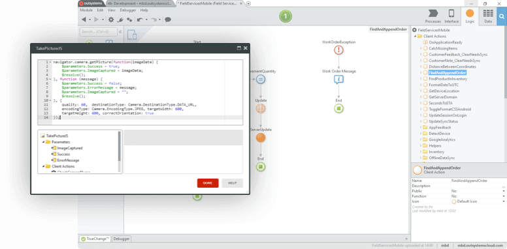Image resolution: width=507 pixels, height=249 pixels.
Task: Select ErrorMessage parameter in tree
Action: 68,160
